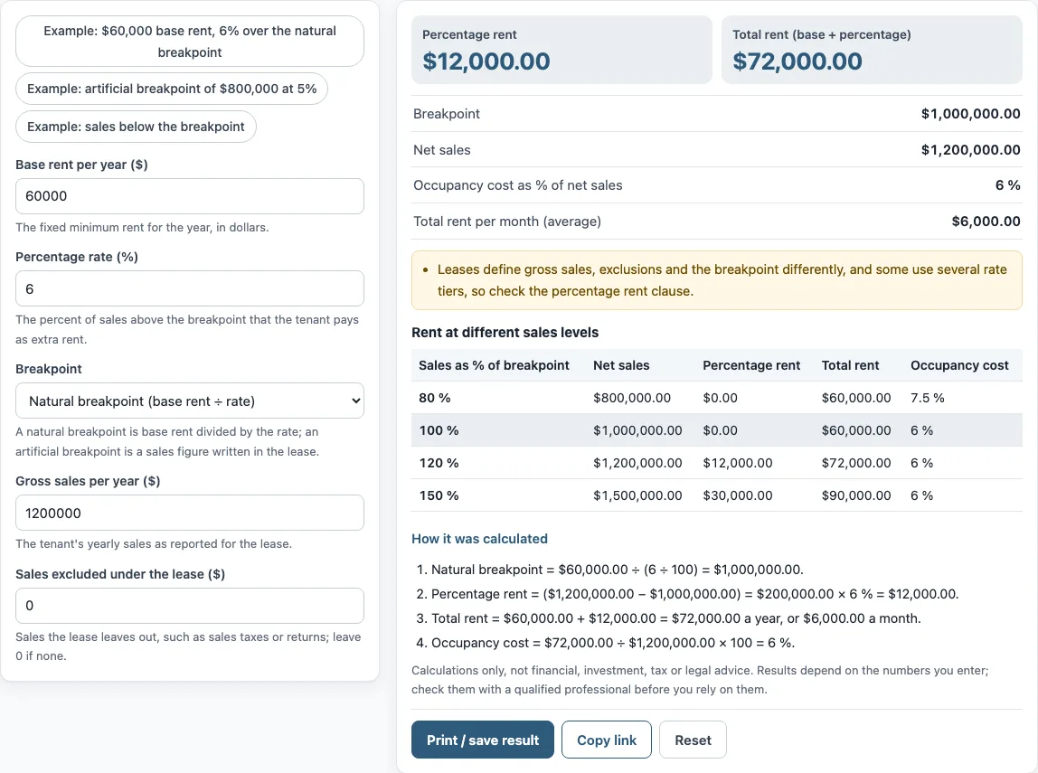The height and width of the screenshot is (773, 1038).
Task: Focus the Percentage rate field
Action: click(189, 288)
